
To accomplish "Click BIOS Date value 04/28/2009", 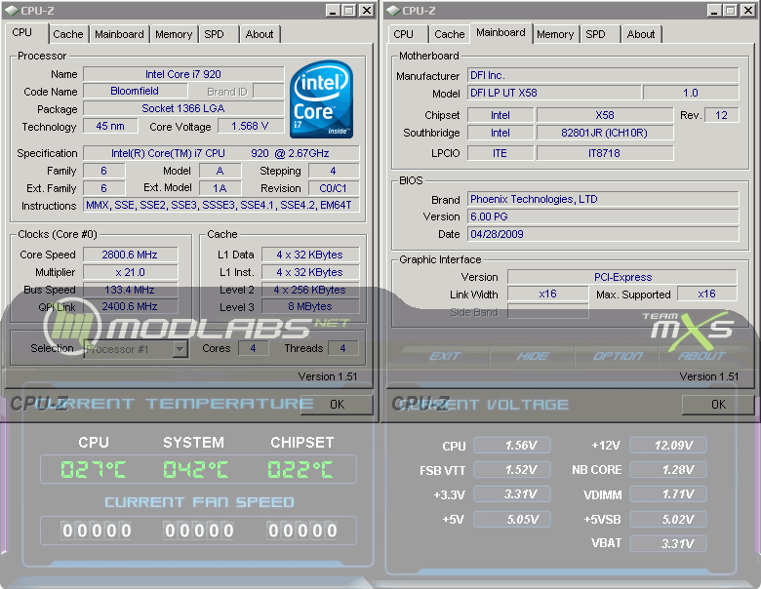I will (x=603, y=234).
